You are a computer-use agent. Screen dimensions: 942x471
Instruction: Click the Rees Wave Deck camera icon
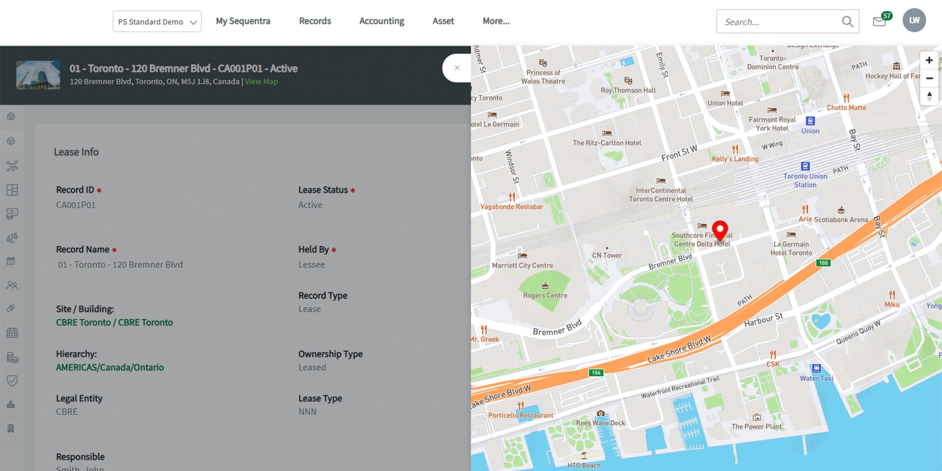[x=601, y=413]
